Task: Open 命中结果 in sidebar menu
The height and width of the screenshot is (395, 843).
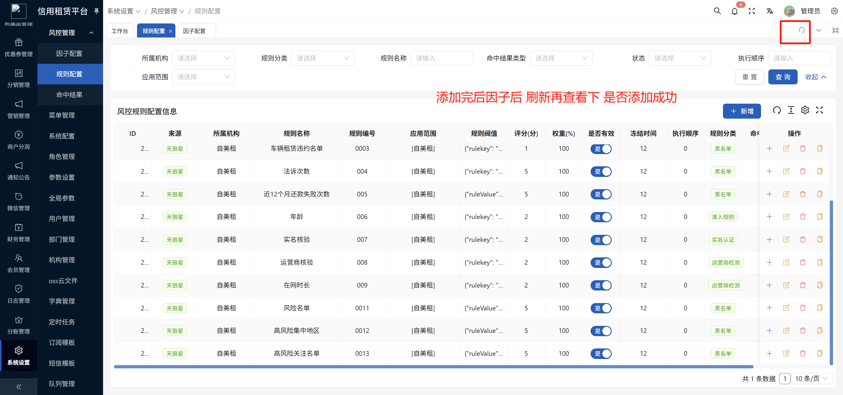Action: (x=70, y=95)
